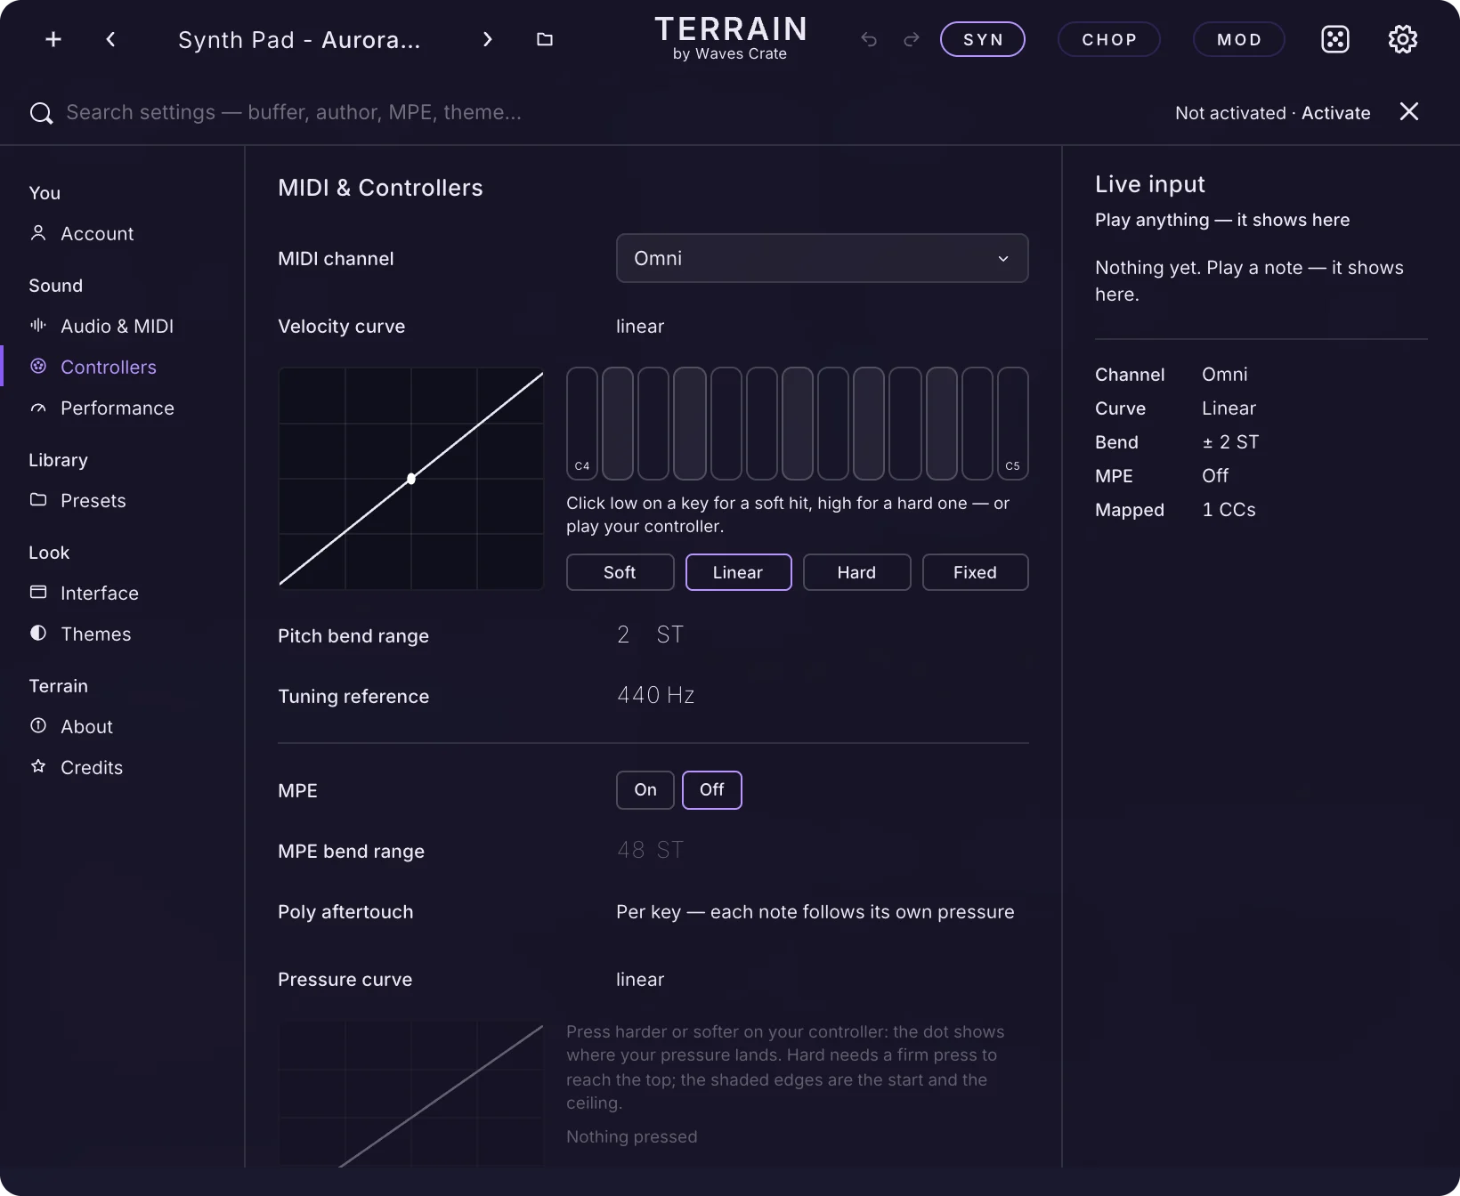1460x1196 pixels.
Task: Switch to the MOD tab
Action: click(x=1239, y=39)
